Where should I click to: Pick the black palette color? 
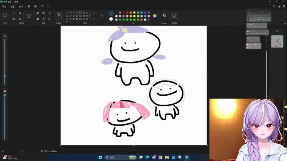[117, 13]
